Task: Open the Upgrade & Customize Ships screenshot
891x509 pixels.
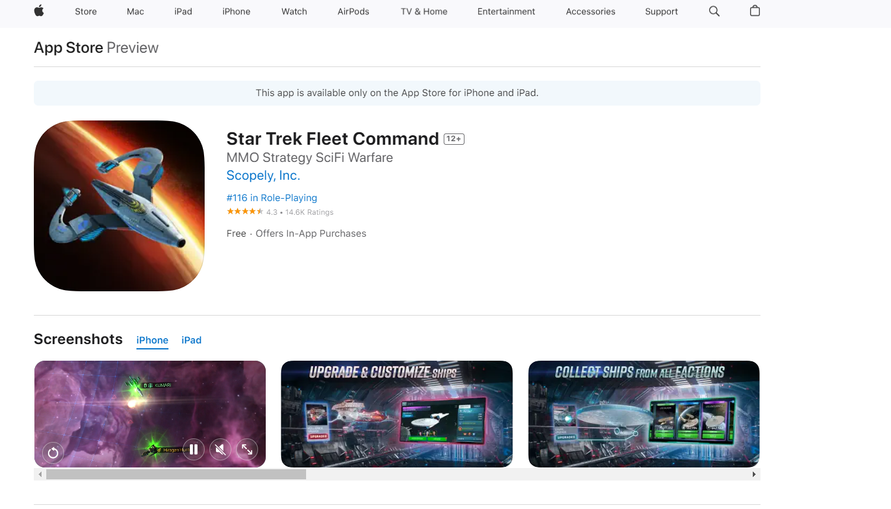Action: point(397,414)
